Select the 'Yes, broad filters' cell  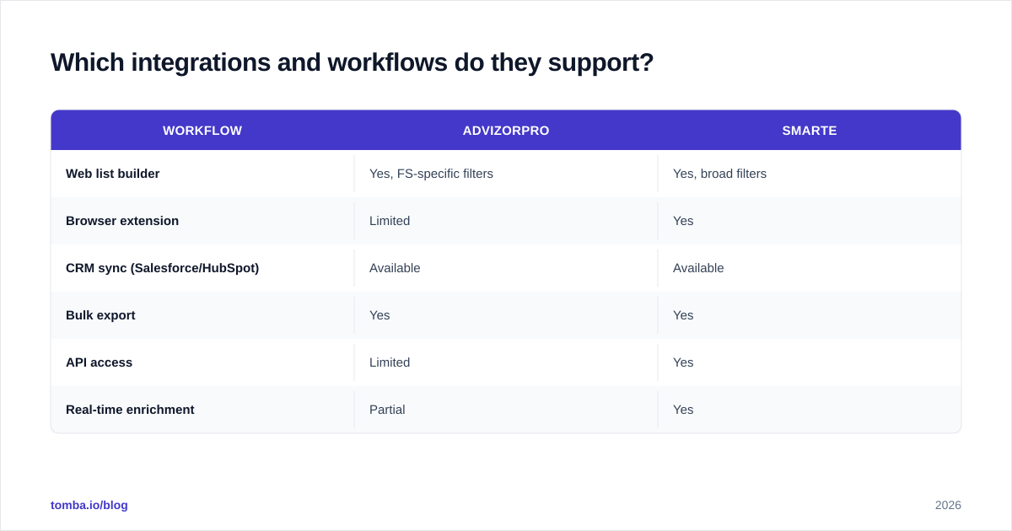(x=810, y=174)
